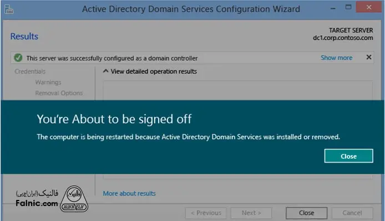Select Removal Options step
Viewport: 385px width, 221px height.
coord(59,93)
